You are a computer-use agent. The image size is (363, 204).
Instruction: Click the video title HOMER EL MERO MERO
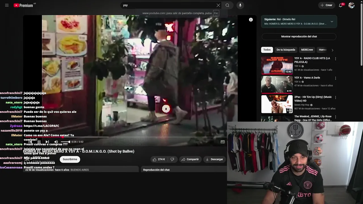(79, 151)
